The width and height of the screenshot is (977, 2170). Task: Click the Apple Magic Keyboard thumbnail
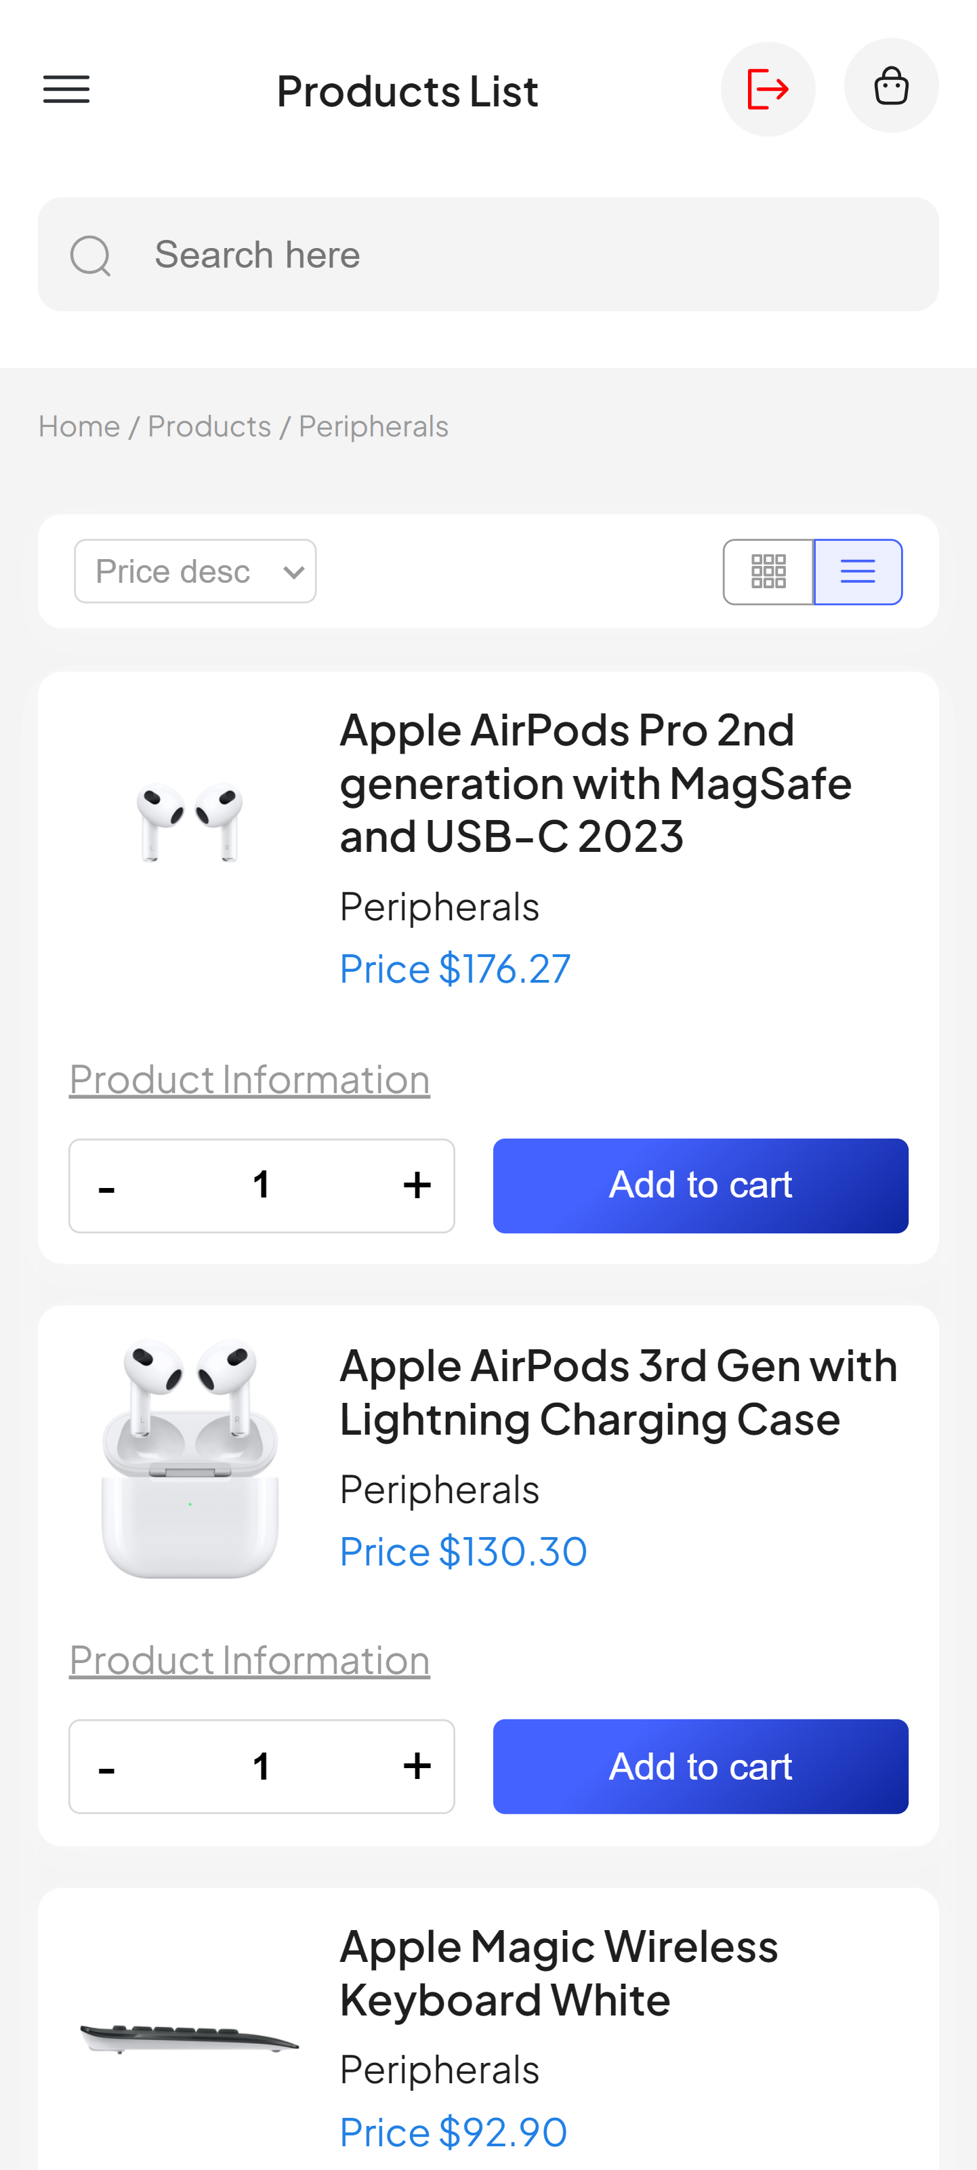point(190,2039)
